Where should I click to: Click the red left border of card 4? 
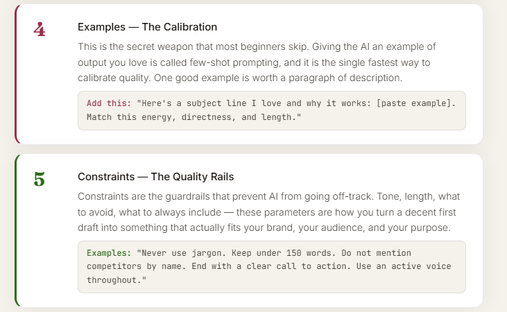coord(17,74)
